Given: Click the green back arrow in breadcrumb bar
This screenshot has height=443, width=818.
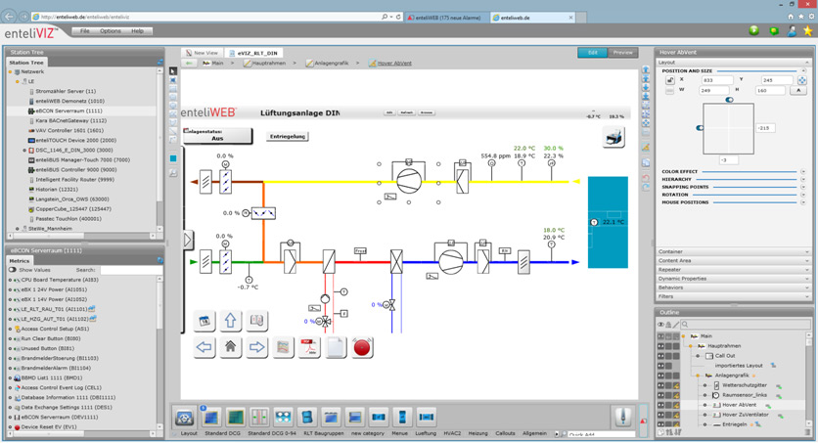Looking at the screenshot, I should pyautogui.click(x=189, y=63).
